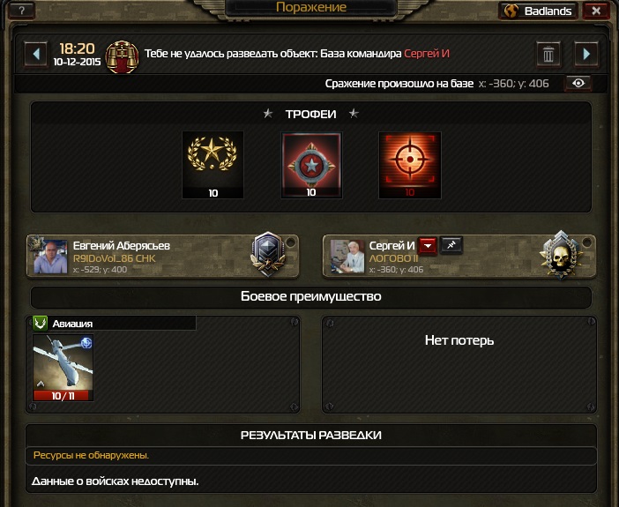619x507 pixels.
Task: Click the red crosshair target trophy
Action: point(410,165)
